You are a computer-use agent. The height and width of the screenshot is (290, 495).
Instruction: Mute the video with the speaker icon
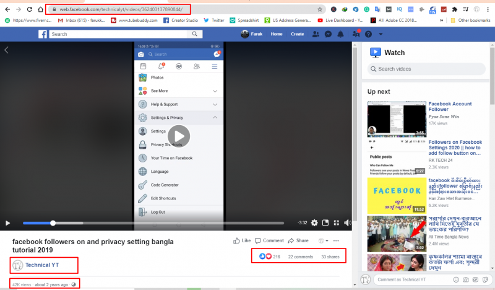point(348,223)
